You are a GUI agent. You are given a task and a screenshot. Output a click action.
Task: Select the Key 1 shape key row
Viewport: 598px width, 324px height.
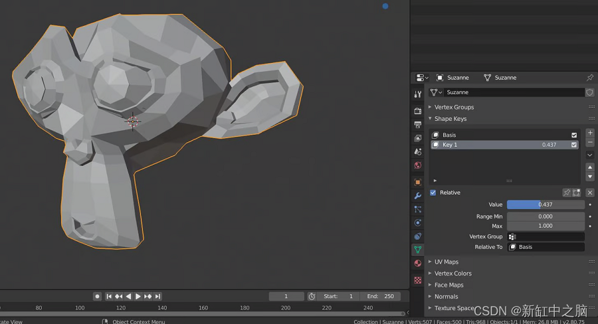point(504,145)
